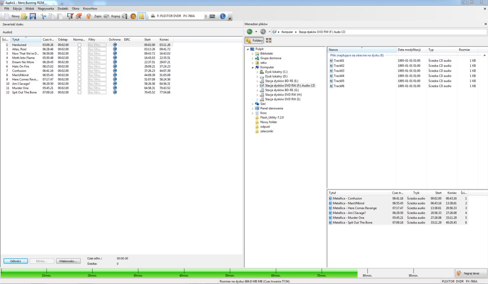Sort files by the Nazwa column header
488x284 pixels.
pyautogui.click(x=361, y=49)
